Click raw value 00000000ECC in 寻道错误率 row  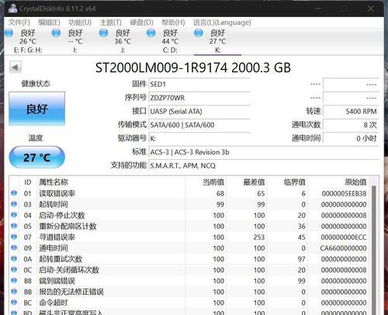[x=344, y=237]
